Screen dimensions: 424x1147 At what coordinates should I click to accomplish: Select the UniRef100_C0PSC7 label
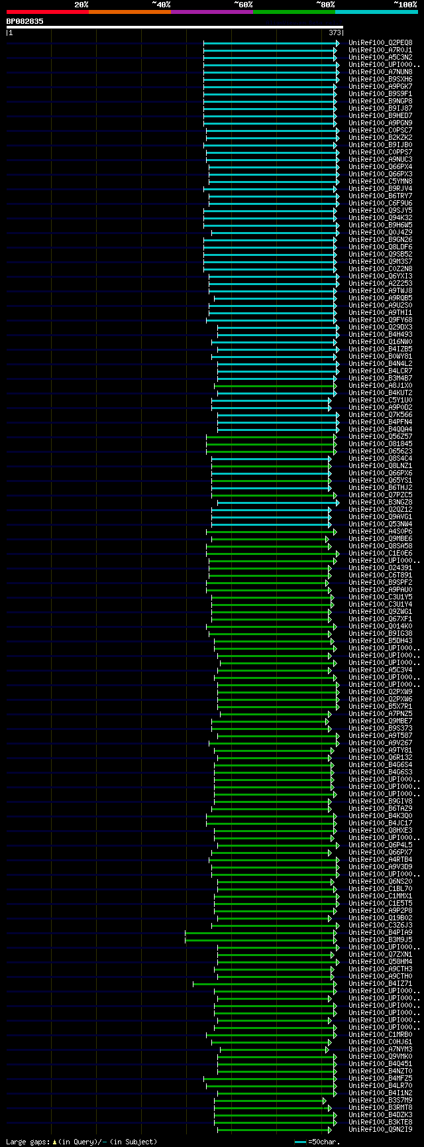[380, 131]
